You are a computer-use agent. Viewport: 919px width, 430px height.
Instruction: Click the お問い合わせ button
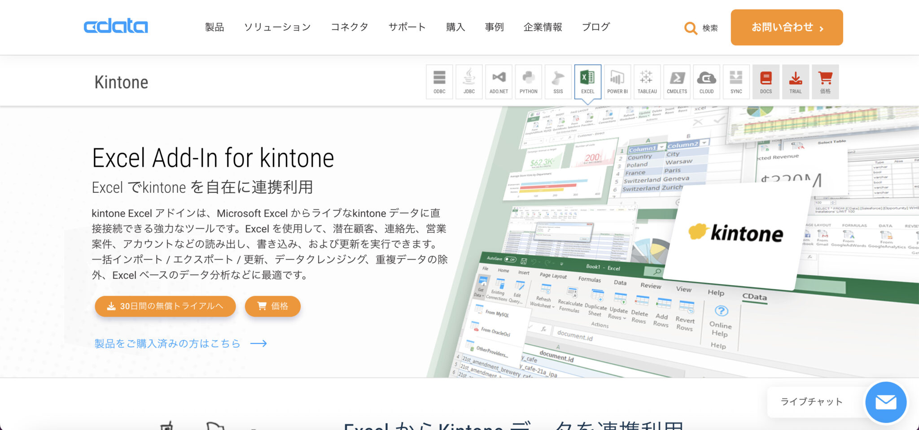(787, 27)
